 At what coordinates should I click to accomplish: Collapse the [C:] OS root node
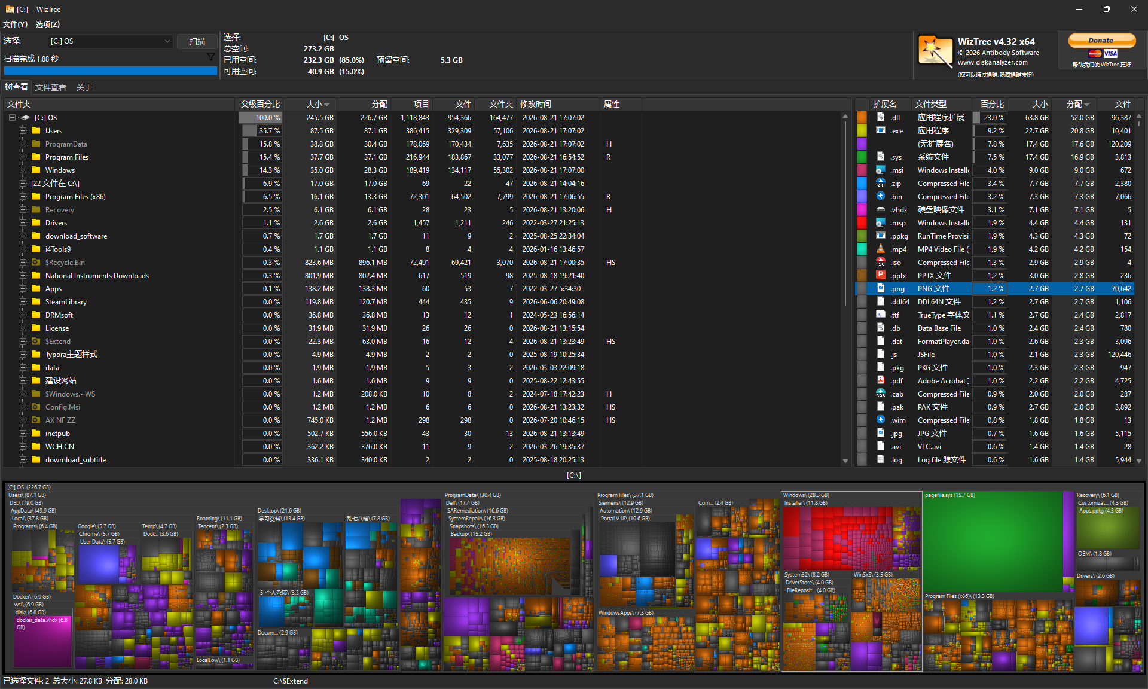(12, 117)
